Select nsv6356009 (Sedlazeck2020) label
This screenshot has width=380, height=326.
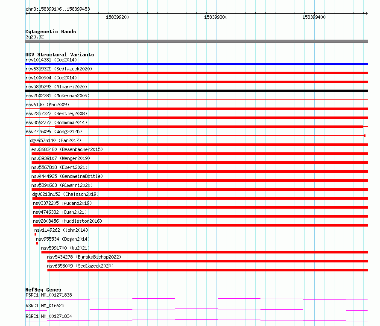(80, 266)
